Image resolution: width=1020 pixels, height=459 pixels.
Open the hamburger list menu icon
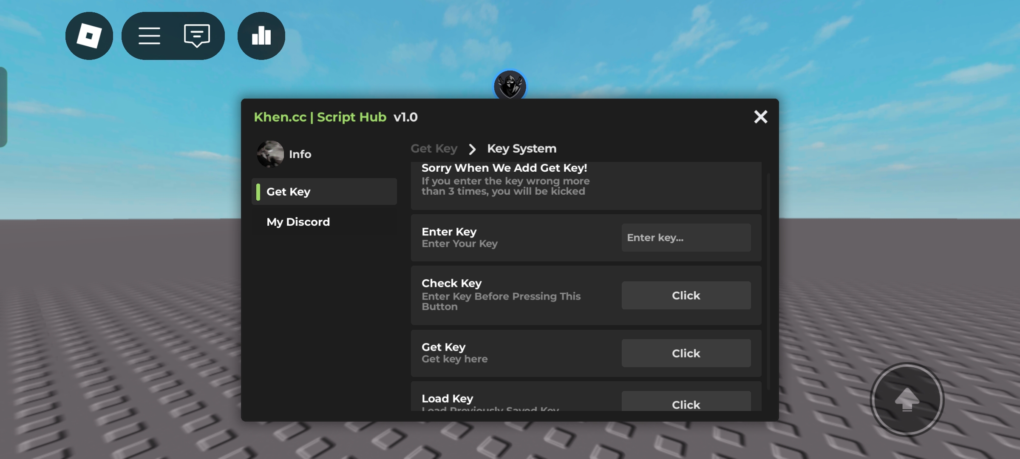tap(149, 36)
